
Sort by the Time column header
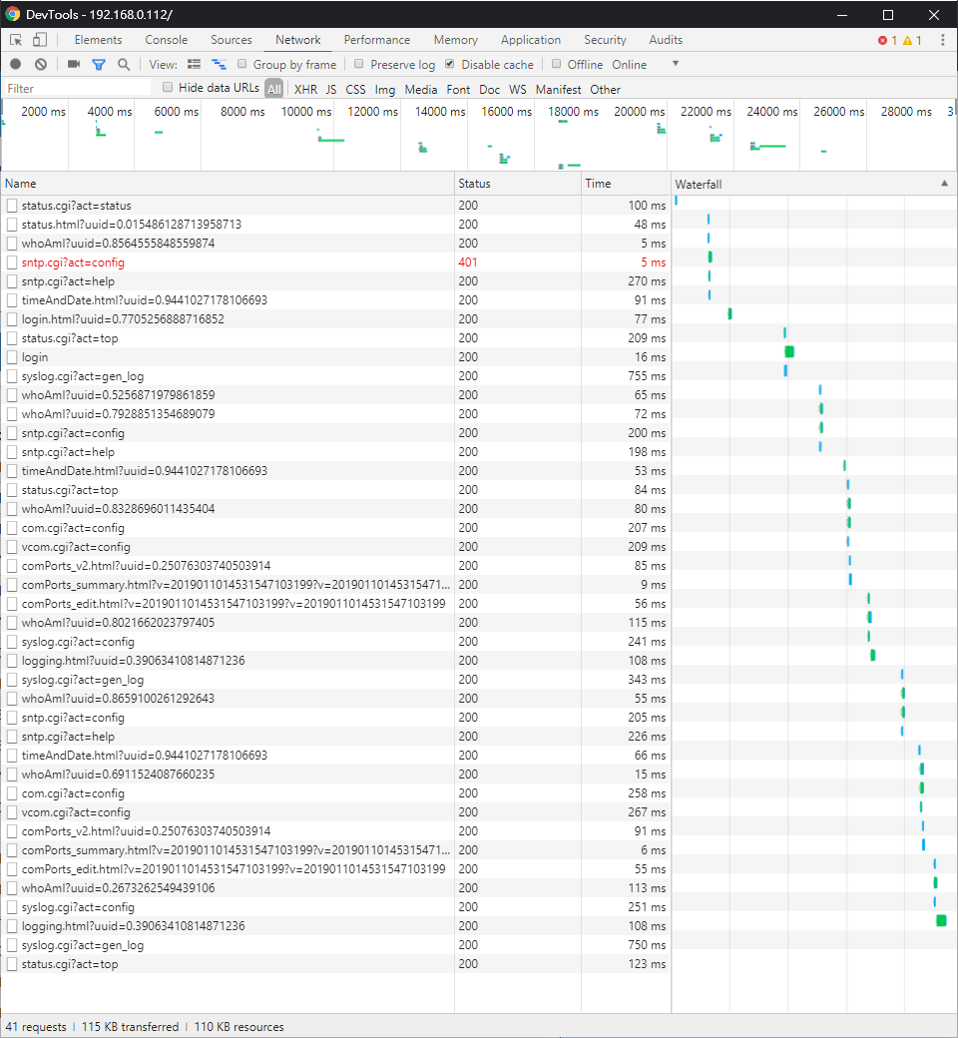(626, 184)
